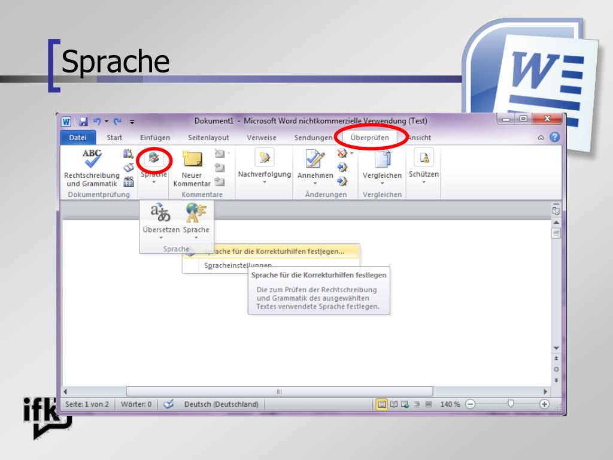
Task: Open the Thesaurus icon in Dokumentprüfung
Action: (129, 168)
